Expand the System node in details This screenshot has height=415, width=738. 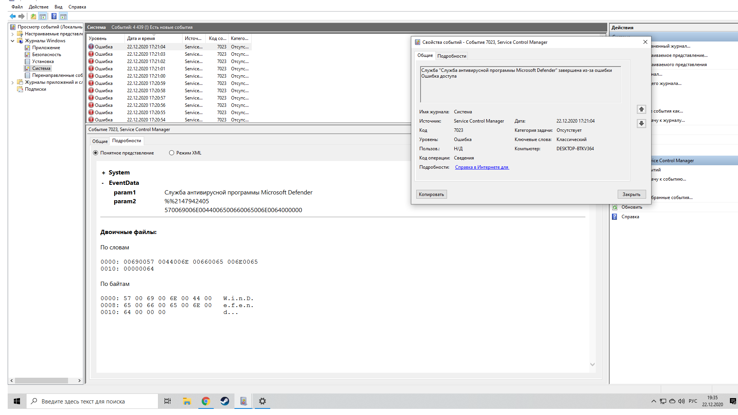(103, 173)
